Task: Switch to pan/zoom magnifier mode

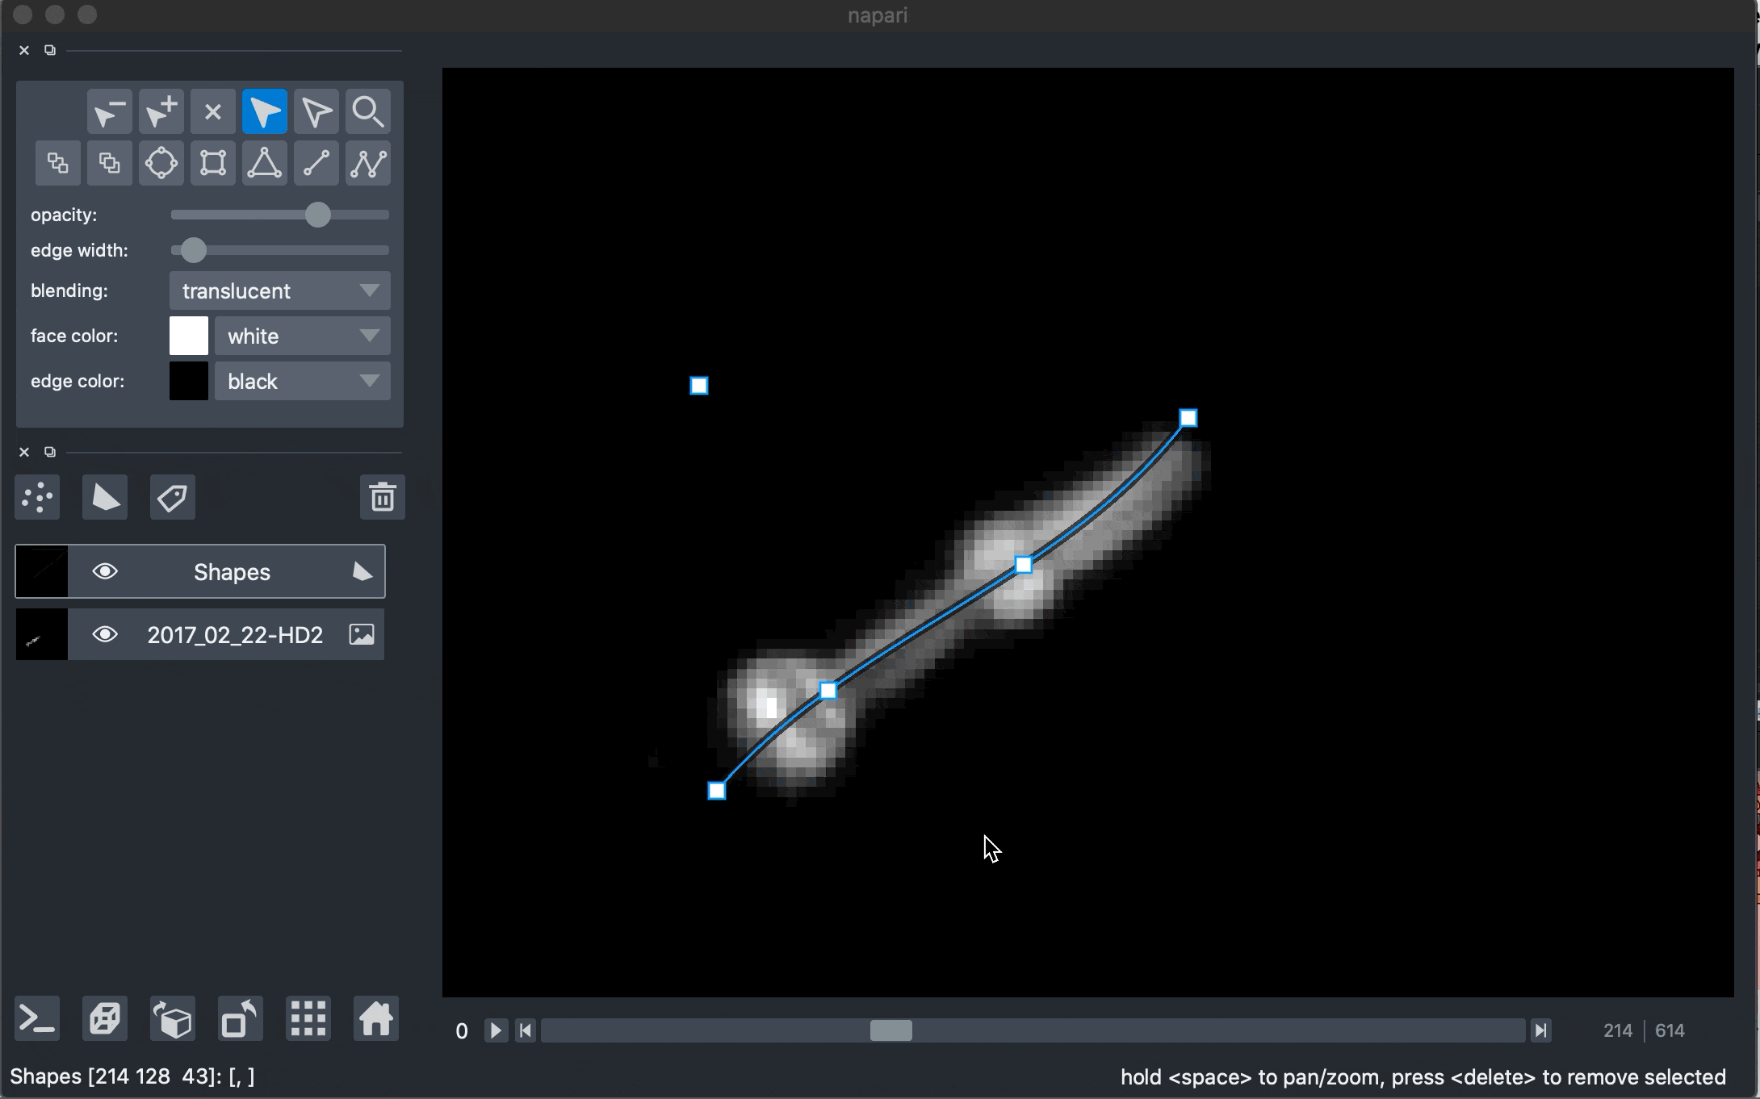Action: tap(367, 111)
